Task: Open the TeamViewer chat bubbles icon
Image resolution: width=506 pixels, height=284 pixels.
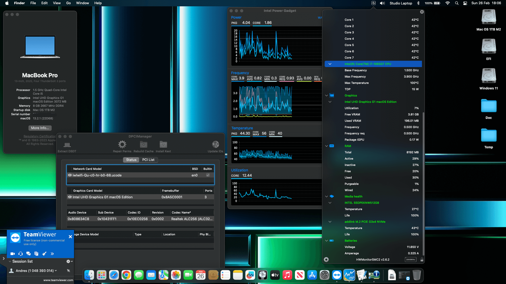Action: [28, 254]
